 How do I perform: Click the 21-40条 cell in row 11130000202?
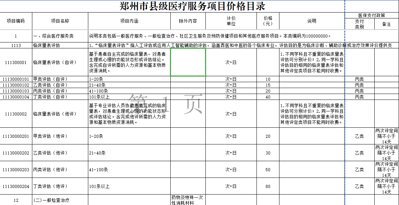click(x=129, y=153)
